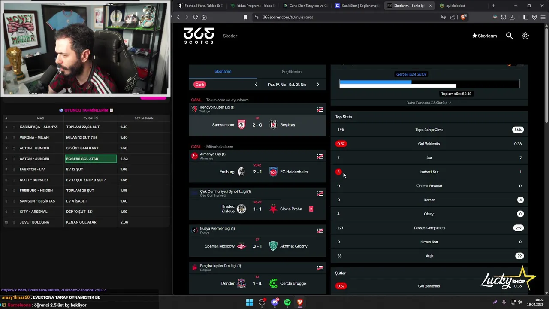Open Discord from the taskbar
549x309 pixels.
pos(275,302)
